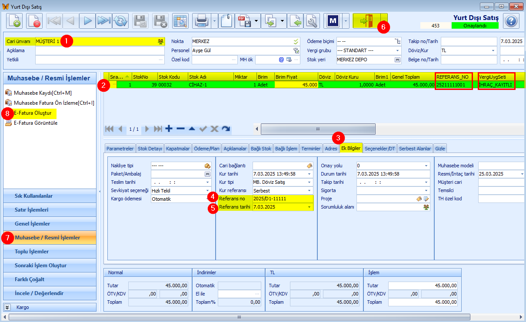The image size is (526, 322).
Task: Select the Ek Bilgiler tab
Action: click(x=350, y=148)
